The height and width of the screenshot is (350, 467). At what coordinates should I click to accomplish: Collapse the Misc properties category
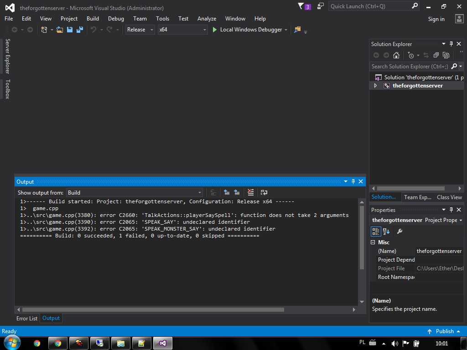click(x=373, y=242)
